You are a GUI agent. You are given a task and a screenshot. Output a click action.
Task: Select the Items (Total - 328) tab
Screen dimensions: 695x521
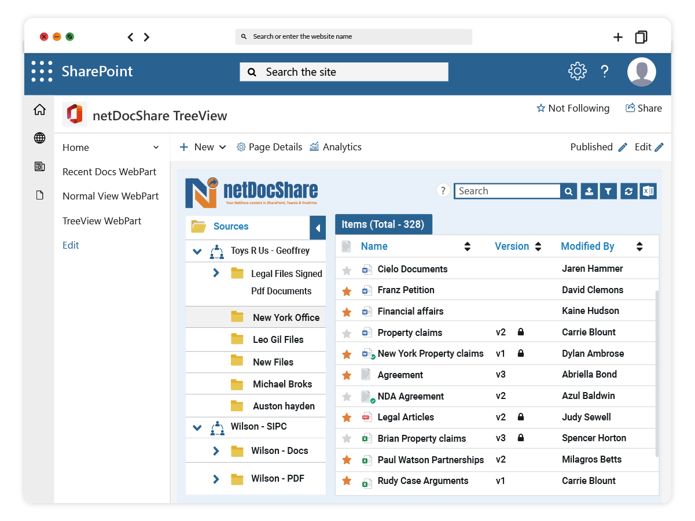(x=383, y=224)
